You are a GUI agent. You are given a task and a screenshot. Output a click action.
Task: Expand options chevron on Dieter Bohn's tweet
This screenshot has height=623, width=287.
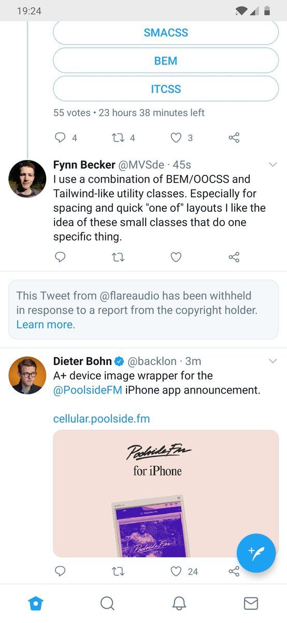pos(273,361)
